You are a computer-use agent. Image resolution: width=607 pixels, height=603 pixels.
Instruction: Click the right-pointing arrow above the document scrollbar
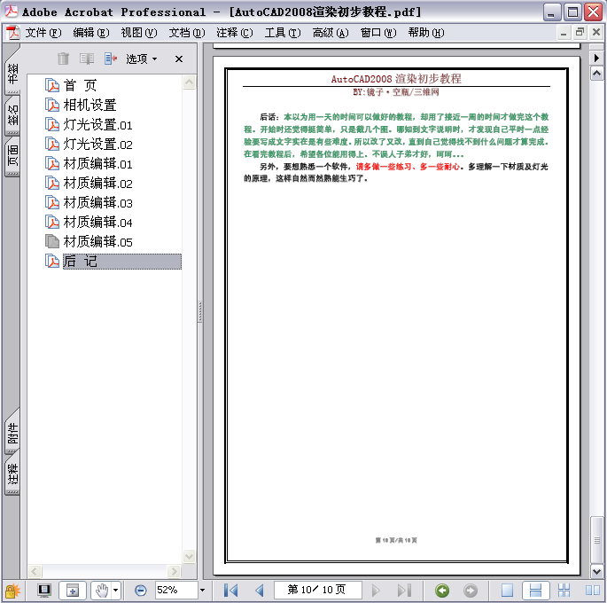point(596,58)
